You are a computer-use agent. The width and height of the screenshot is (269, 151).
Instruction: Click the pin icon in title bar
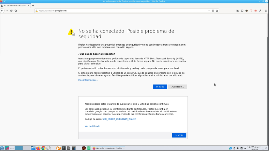[x=5, y=1]
